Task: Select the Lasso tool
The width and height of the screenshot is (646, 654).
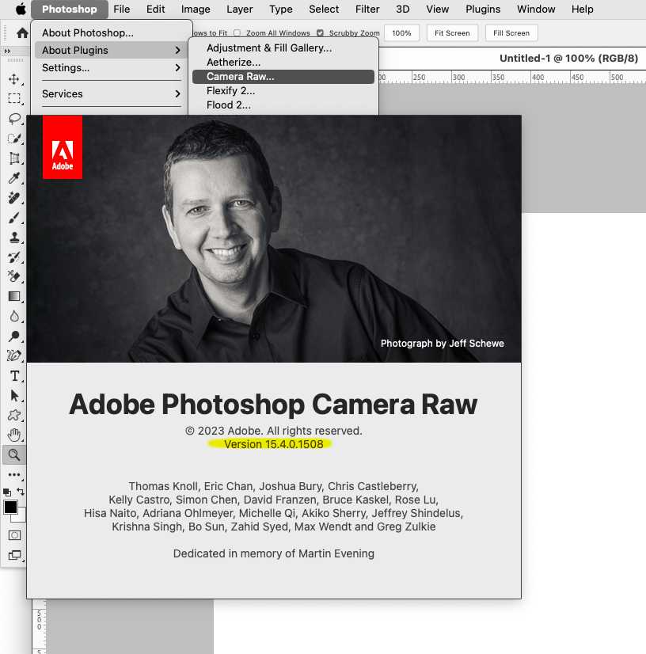Action: (x=14, y=119)
